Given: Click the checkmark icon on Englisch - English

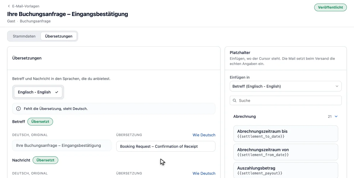Looking at the screenshot, I should click(x=57, y=92).
